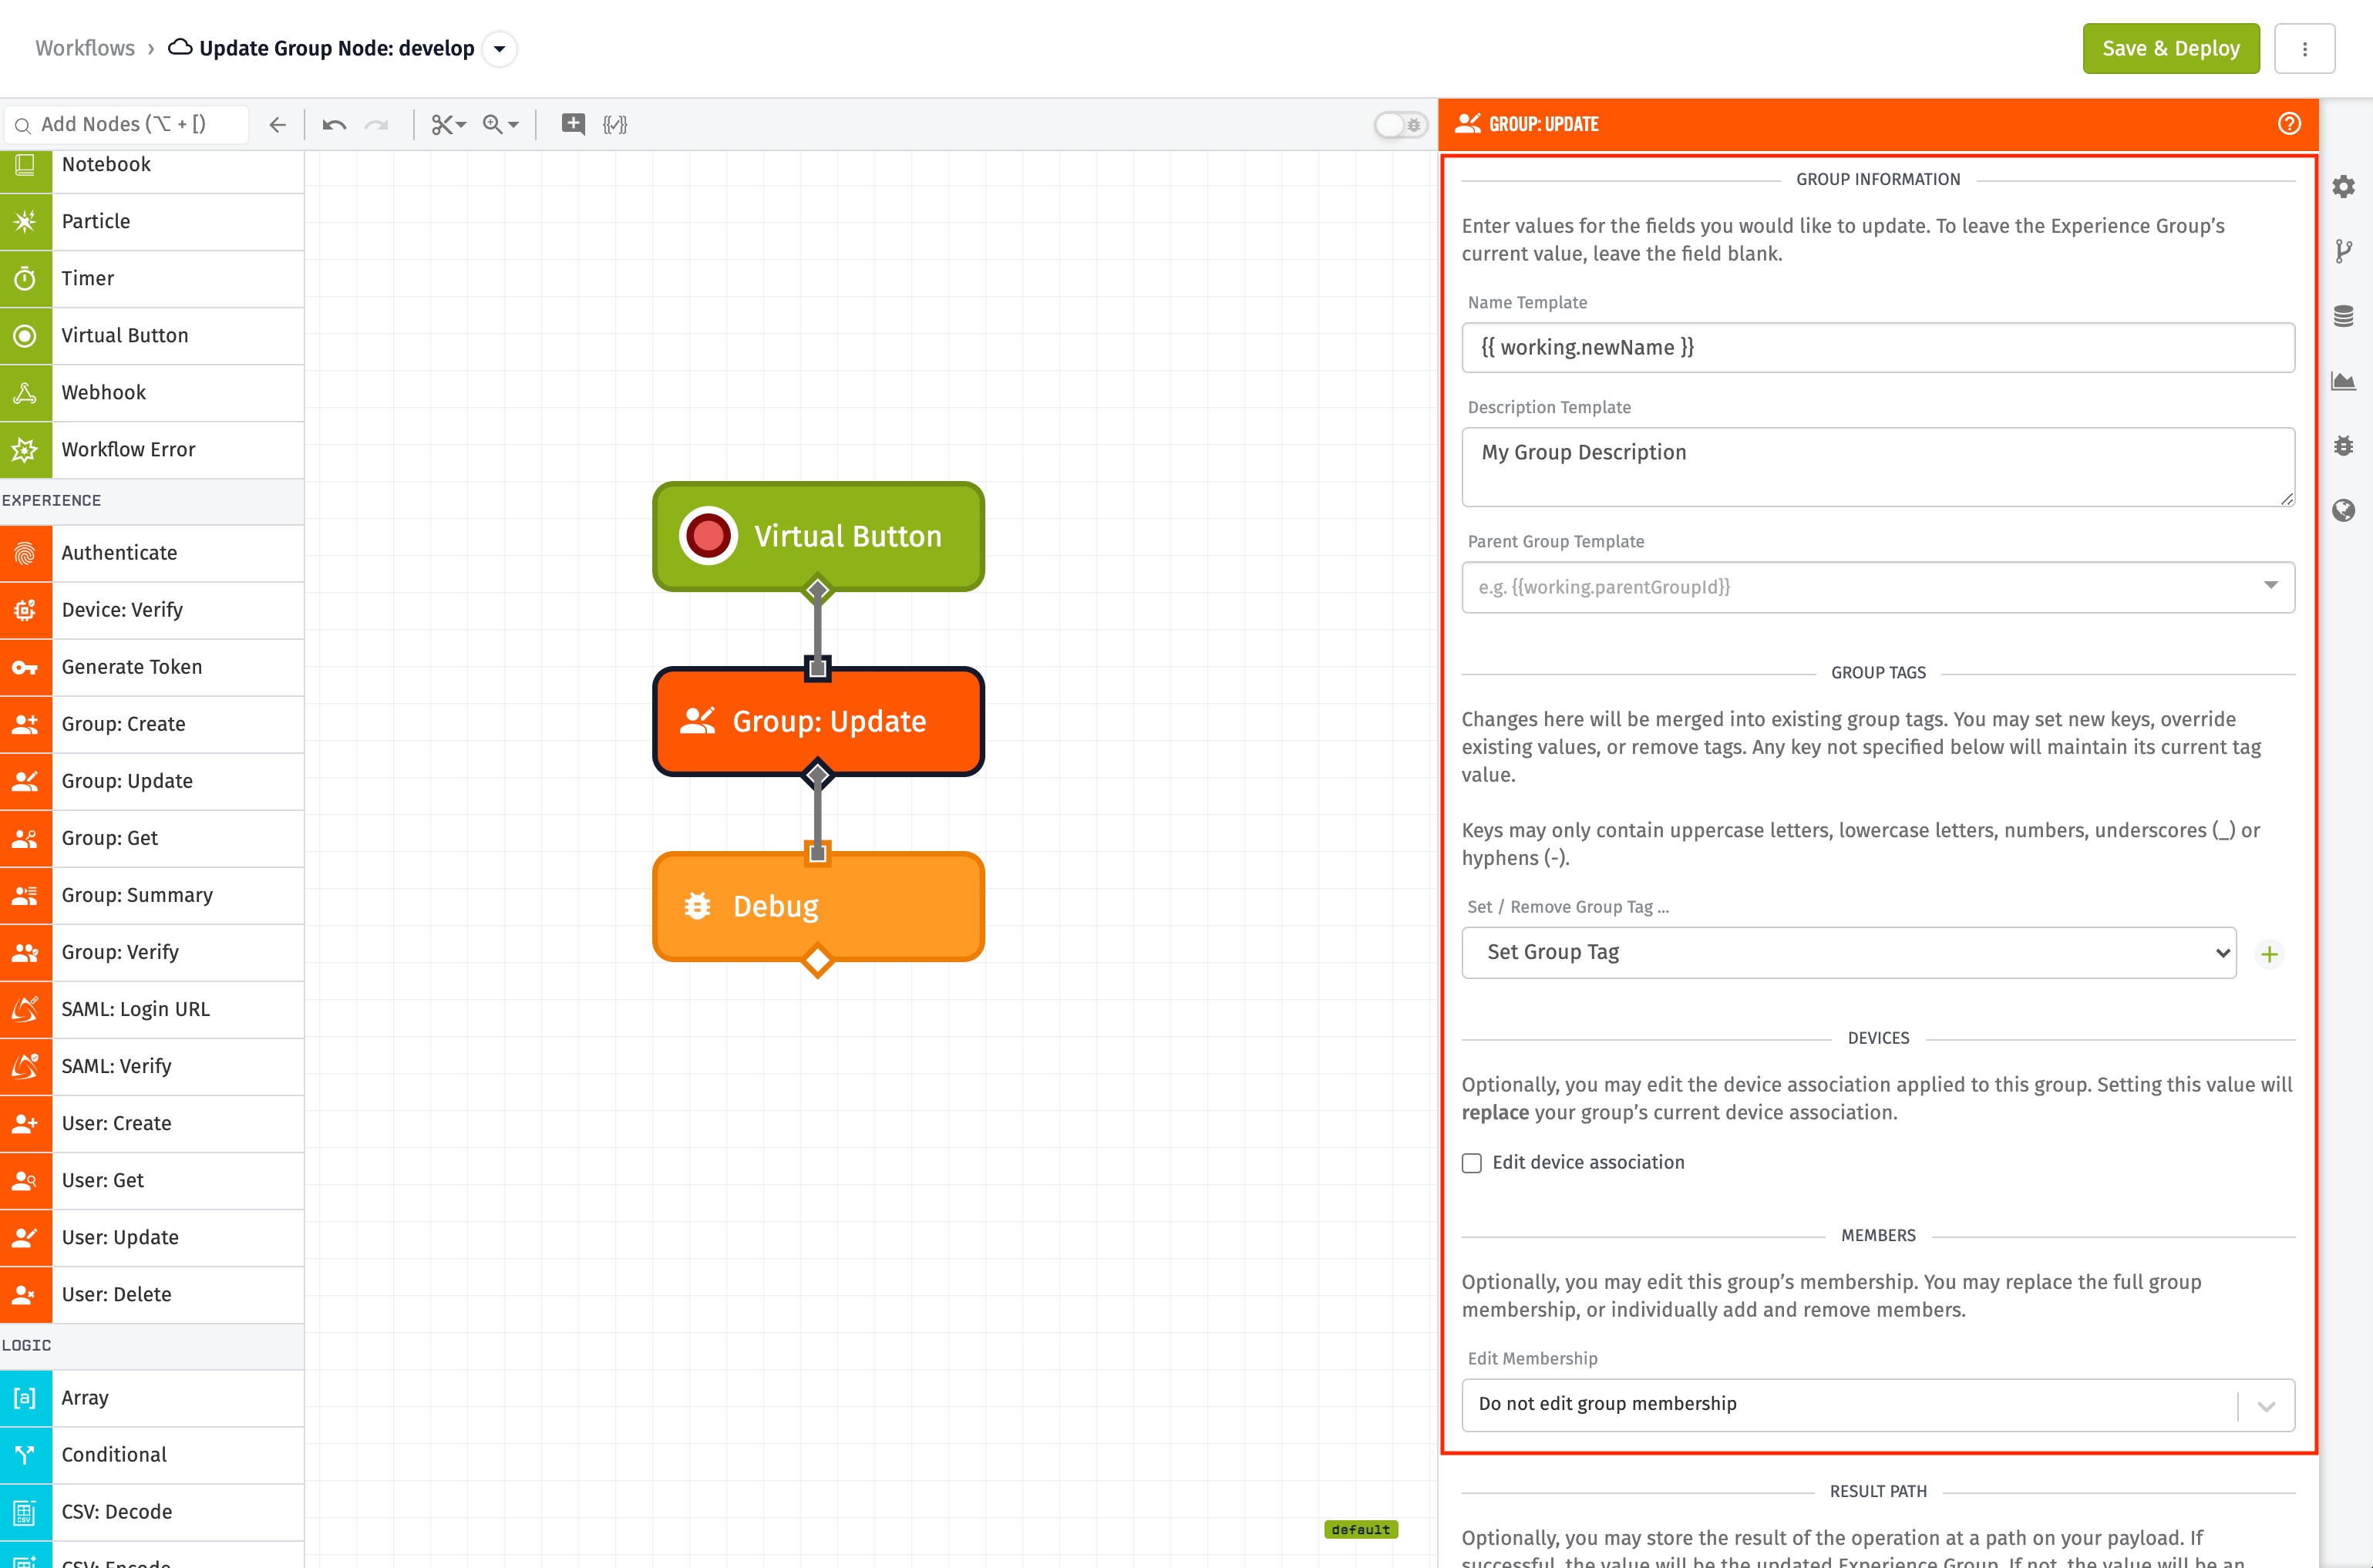Image resolution: width=2373 pixels, height=1568 pixels.
Task: Click the Add Nodes search box
Action: click(x=127, y=125)
